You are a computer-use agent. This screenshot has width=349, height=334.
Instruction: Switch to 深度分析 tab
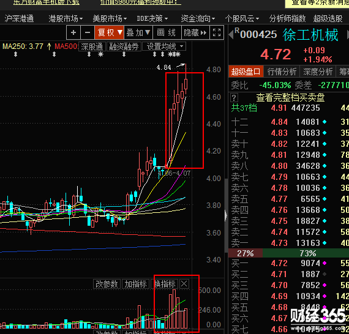click(318, 72)
